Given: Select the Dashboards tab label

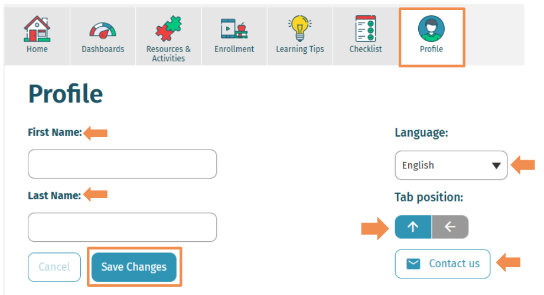Looking at the screenshot, I should coord(103,49).
